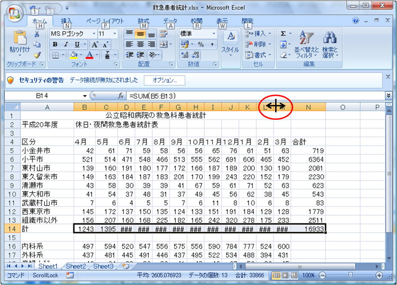The width and height of the screenshot is (397, 285).
Task: Click the text orientation icon
Action: coord(152,55)
